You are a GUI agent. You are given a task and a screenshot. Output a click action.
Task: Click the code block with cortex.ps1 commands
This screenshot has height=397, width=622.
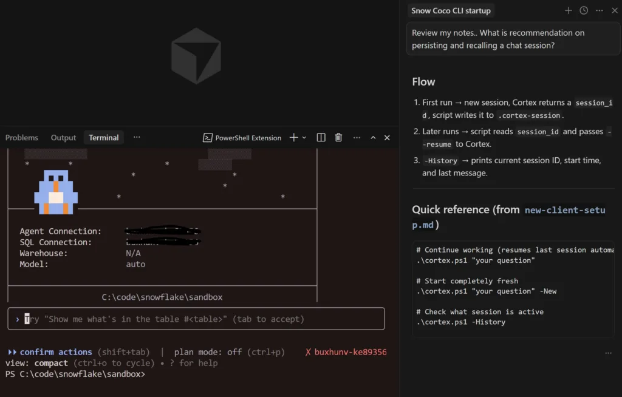pyautogui.click(x=513, y=290)
